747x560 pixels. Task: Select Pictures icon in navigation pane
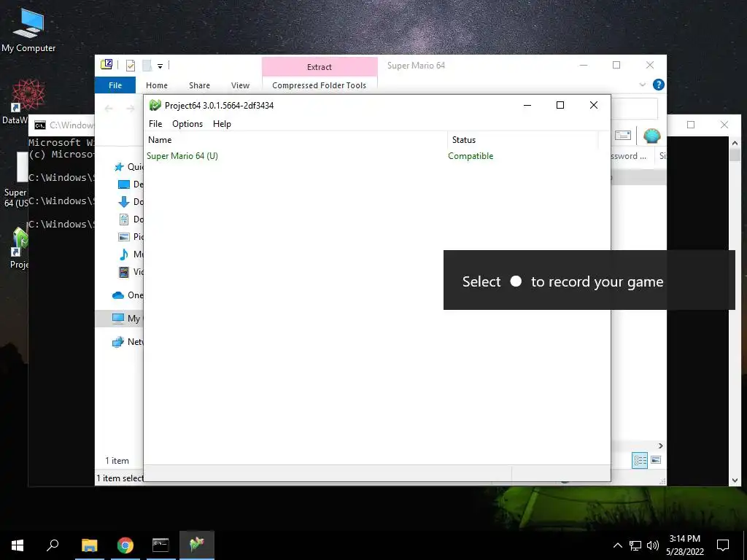click(124, 237)
